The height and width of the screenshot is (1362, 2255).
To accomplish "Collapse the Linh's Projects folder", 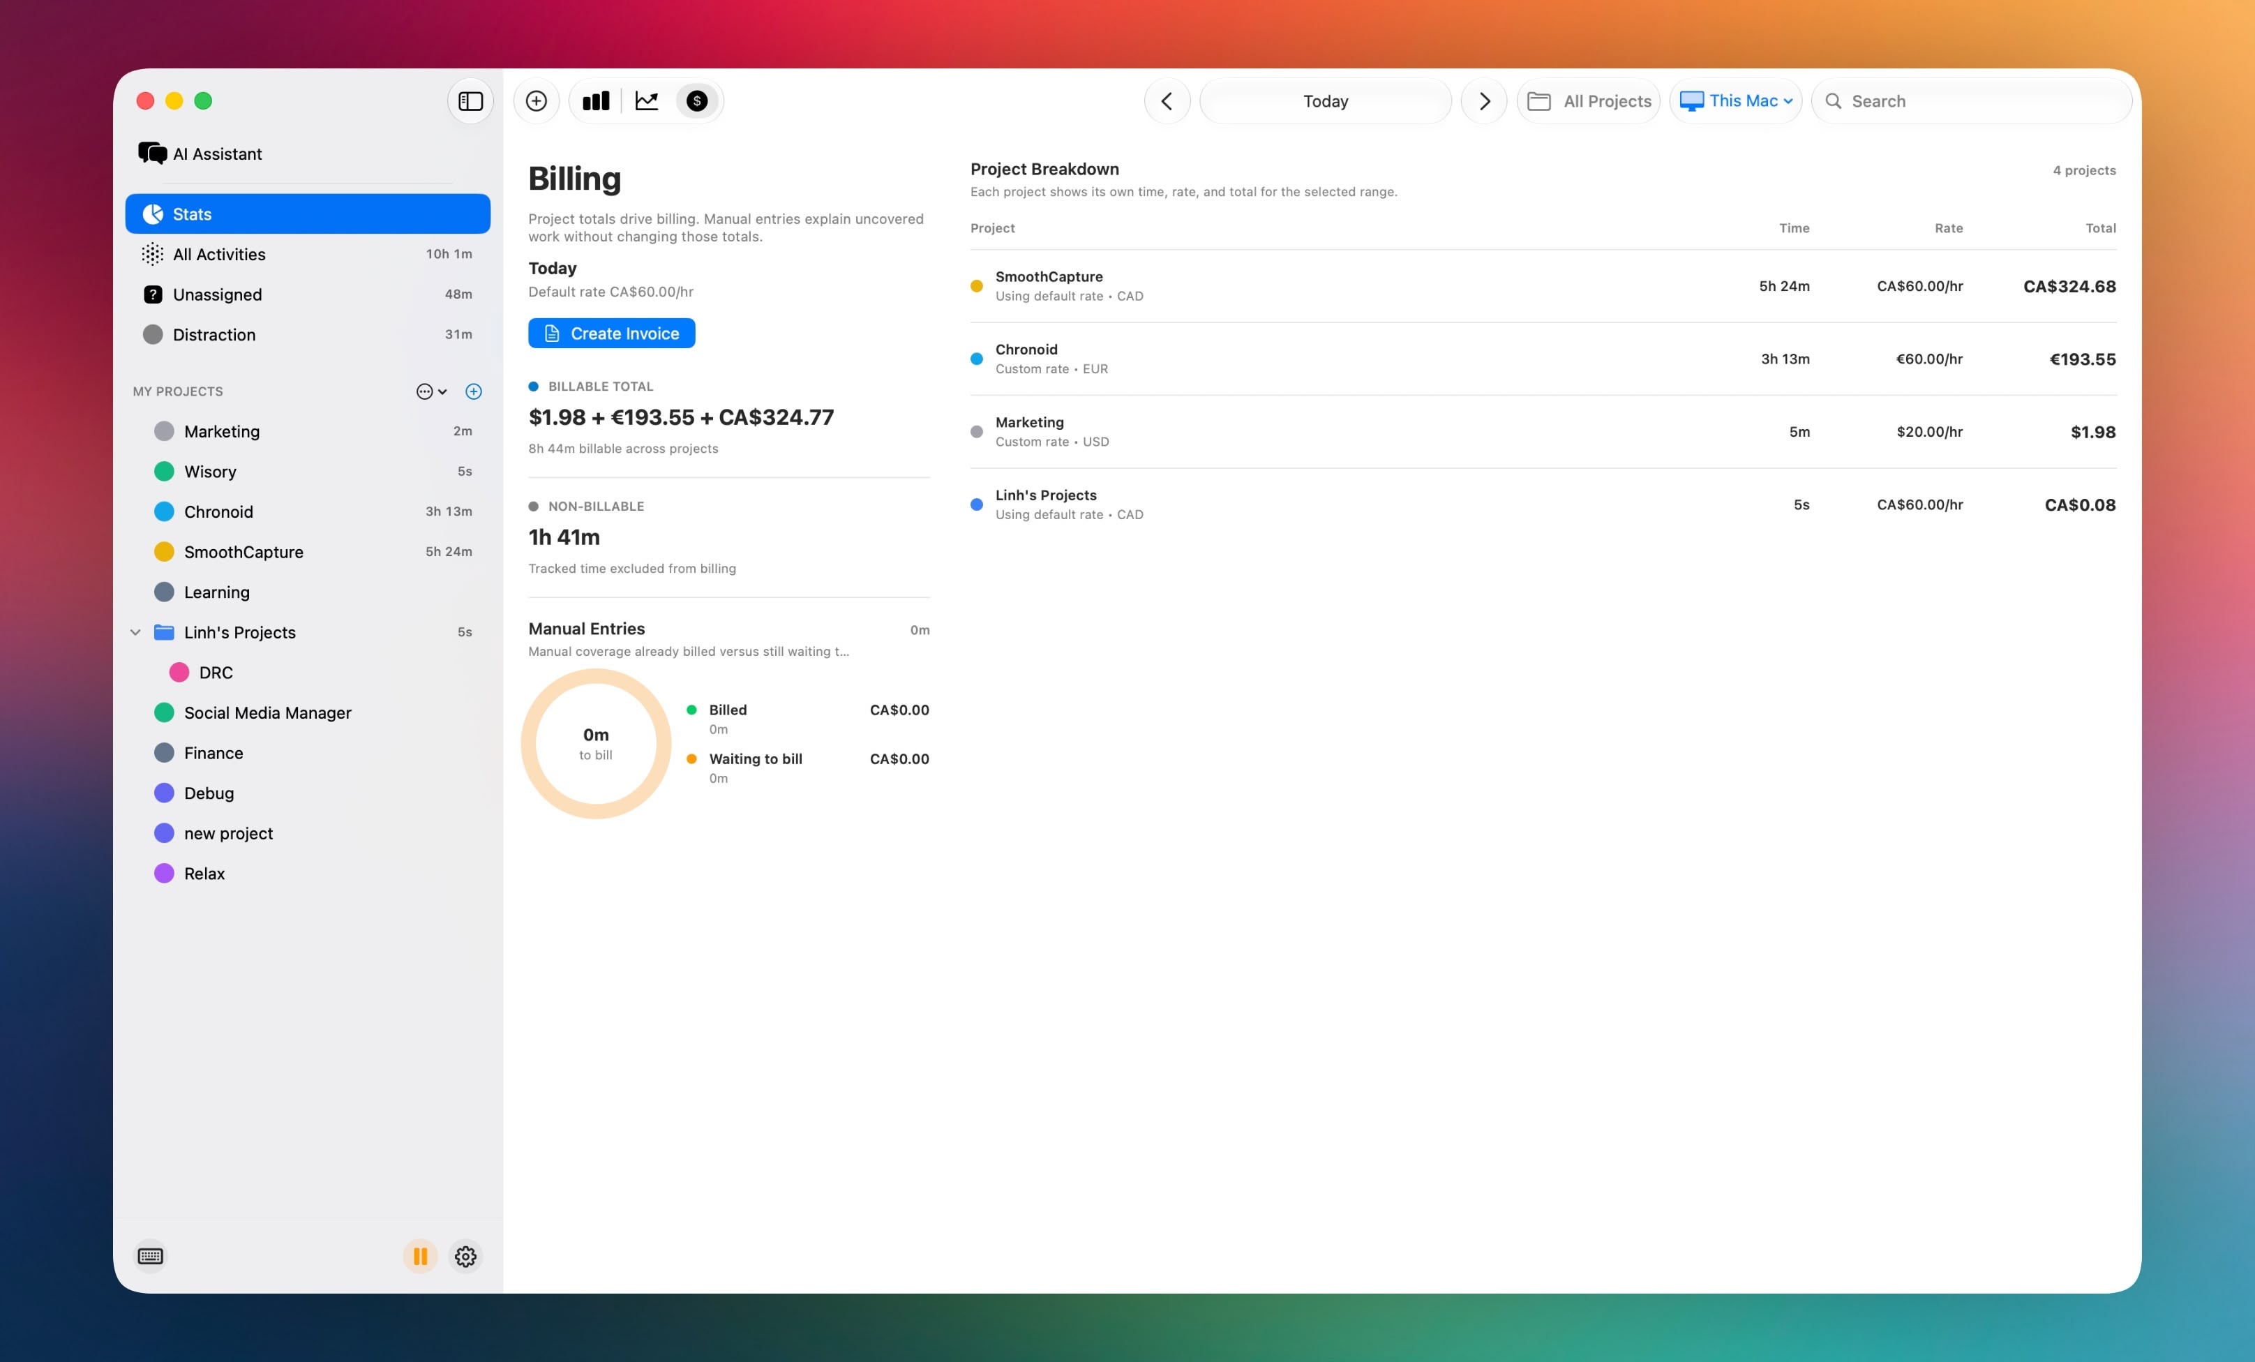I will (x=135, y=632).
